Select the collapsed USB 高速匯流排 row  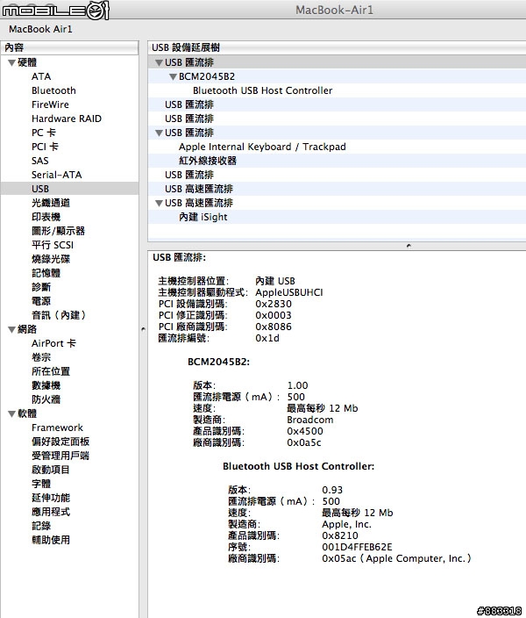pos(337,189)
